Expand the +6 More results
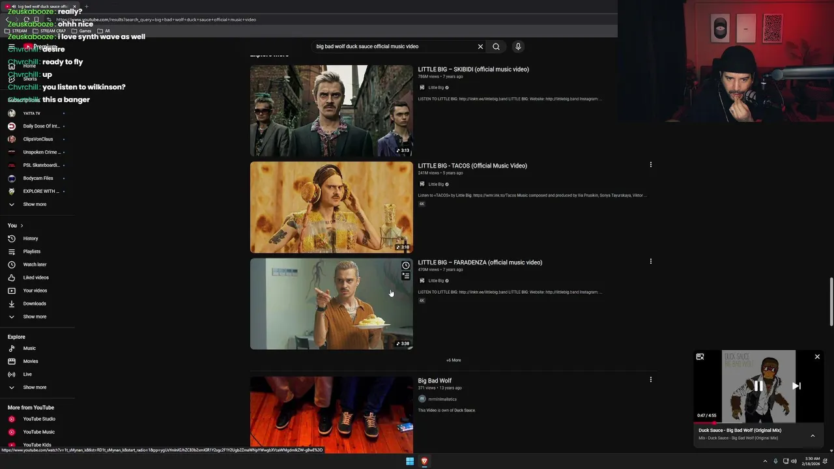Screen dimensions: 834x469 (453, 360)
